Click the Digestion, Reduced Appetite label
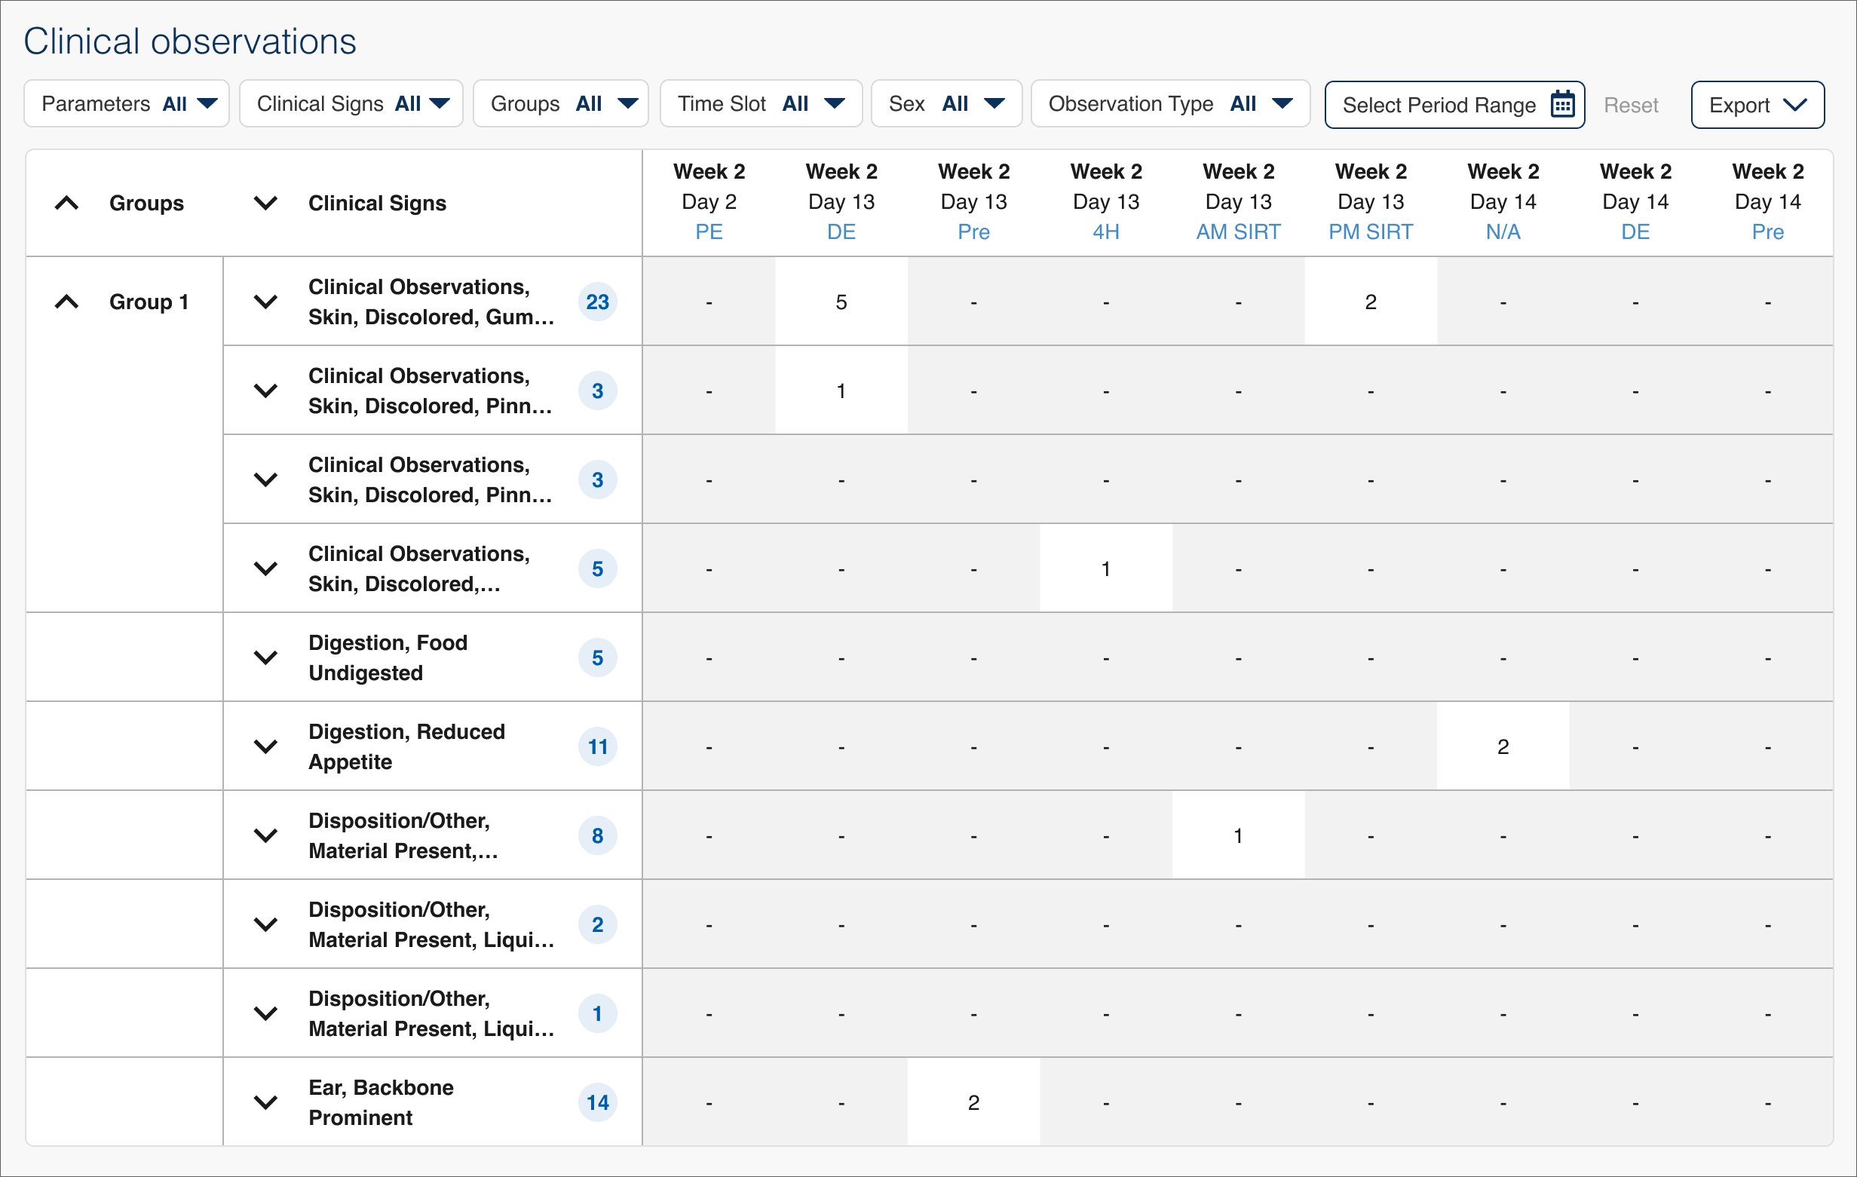 [x=406, y=746]
